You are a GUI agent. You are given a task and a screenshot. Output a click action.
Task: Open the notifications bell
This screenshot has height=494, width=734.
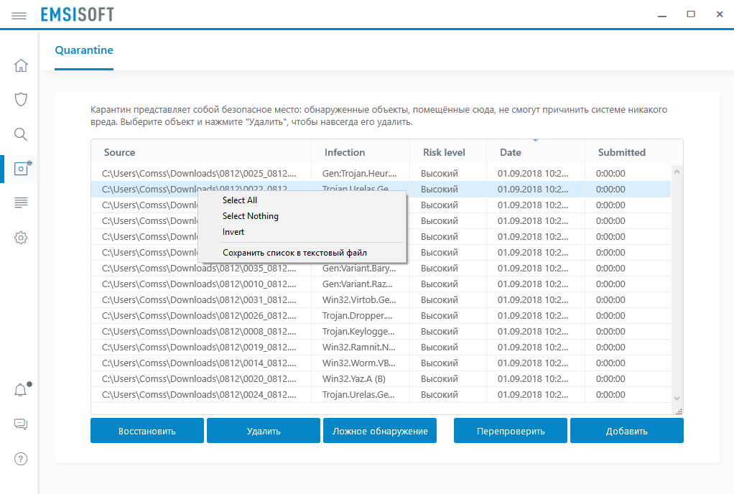pos(21,390)
